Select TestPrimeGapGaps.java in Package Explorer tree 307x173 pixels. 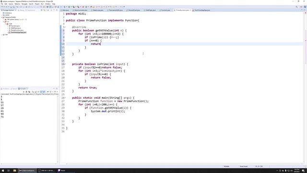(x=18, y=32)
